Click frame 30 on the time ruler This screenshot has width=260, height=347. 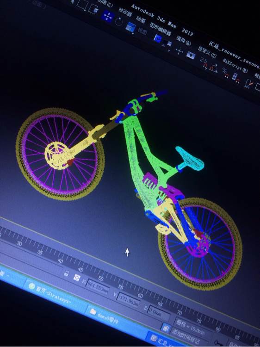coord(19,244)
